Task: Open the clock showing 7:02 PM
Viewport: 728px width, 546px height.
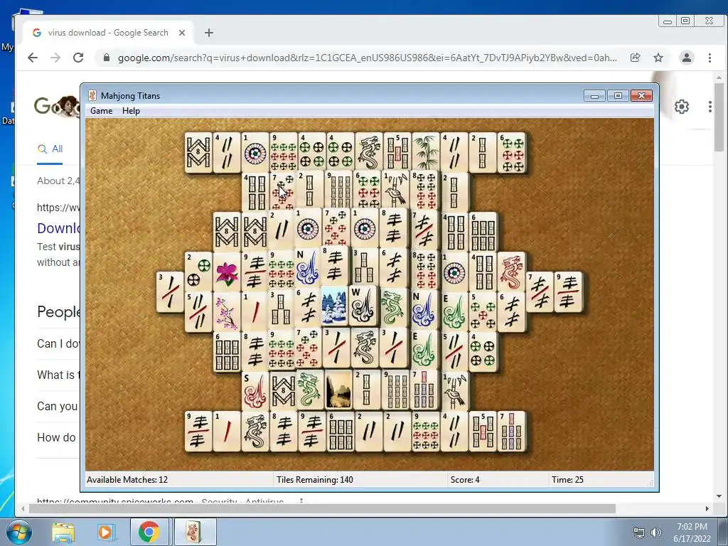Action: click(692, 532)
